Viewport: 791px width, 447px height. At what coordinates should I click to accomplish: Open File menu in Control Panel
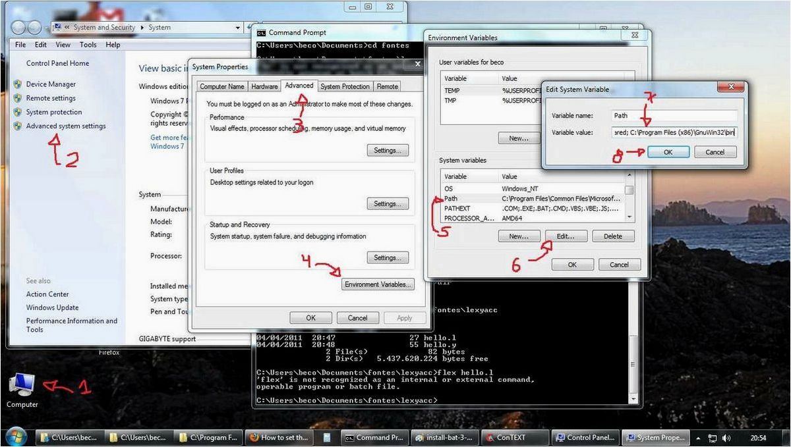coord(20,45)
